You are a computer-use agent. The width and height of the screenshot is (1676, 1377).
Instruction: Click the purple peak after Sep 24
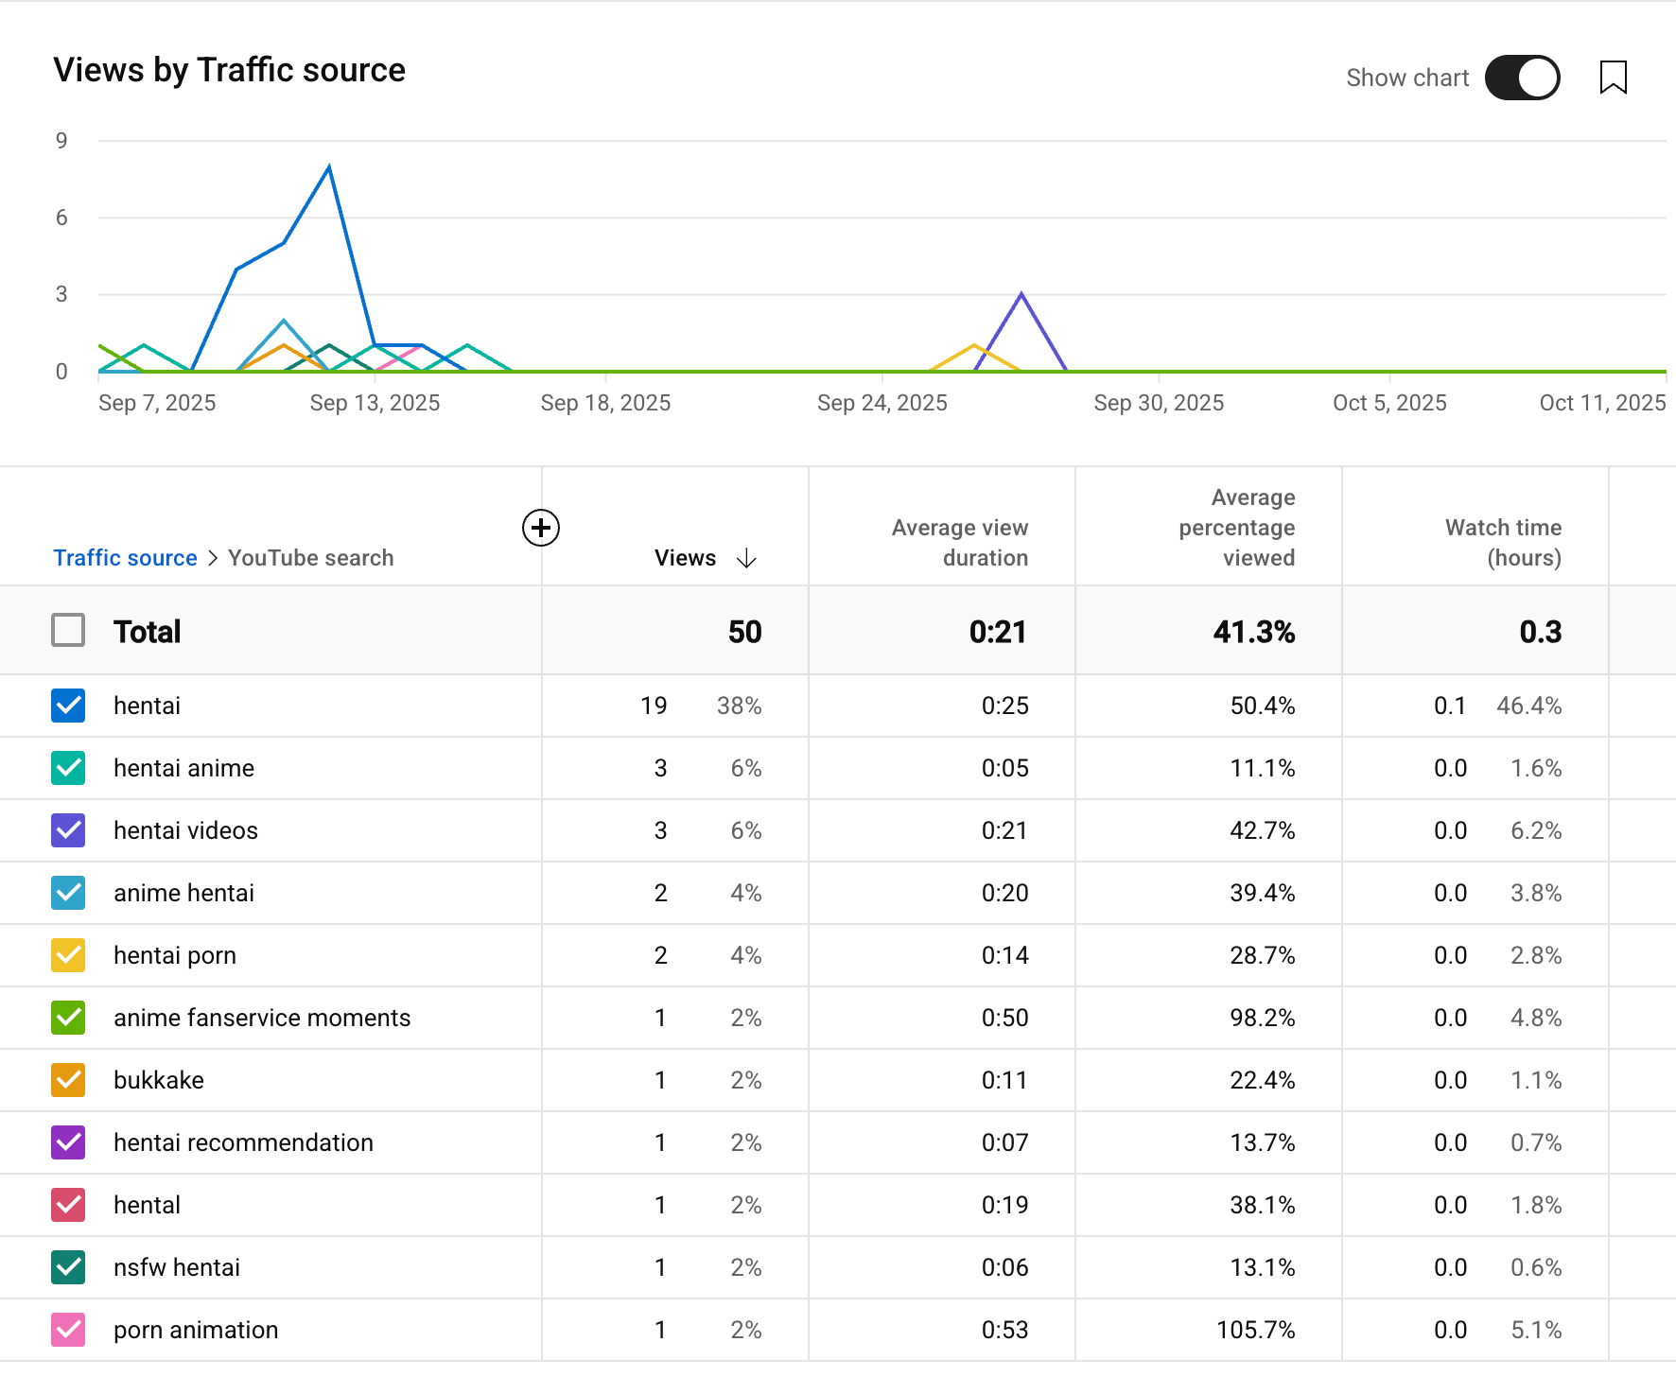1021,295
